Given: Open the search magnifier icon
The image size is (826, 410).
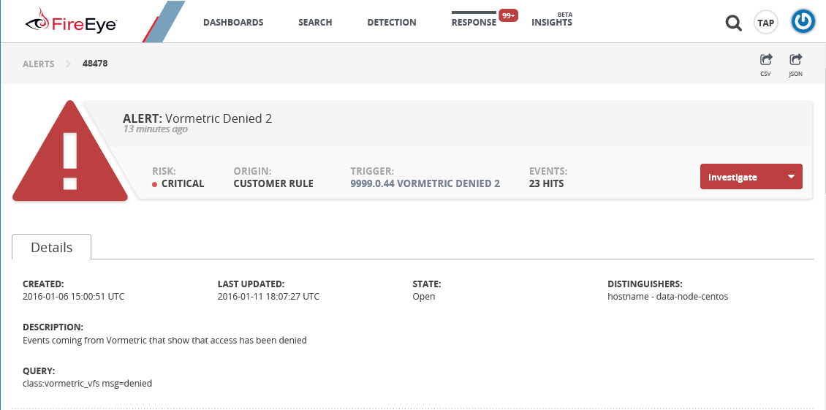Looking at the screenshot, I should pos(733,23).
